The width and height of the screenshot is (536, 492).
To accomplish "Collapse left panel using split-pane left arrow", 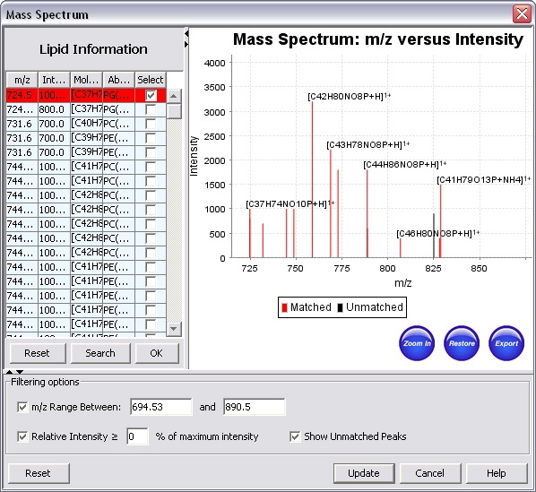I will (x=186, y=33).
